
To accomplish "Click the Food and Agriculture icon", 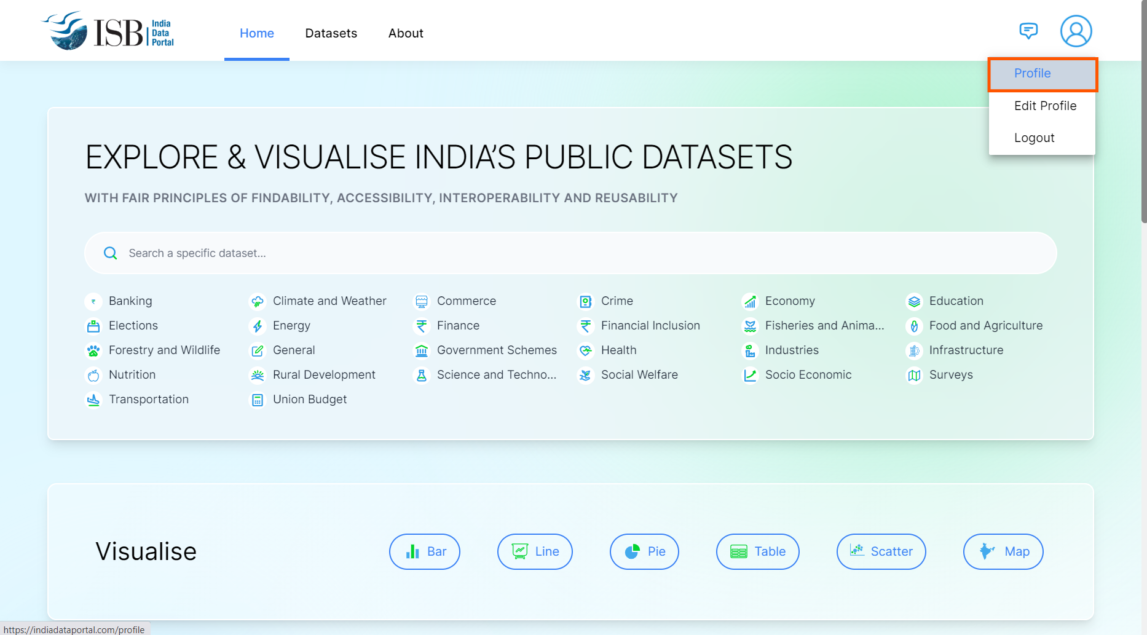I will 914,326.
